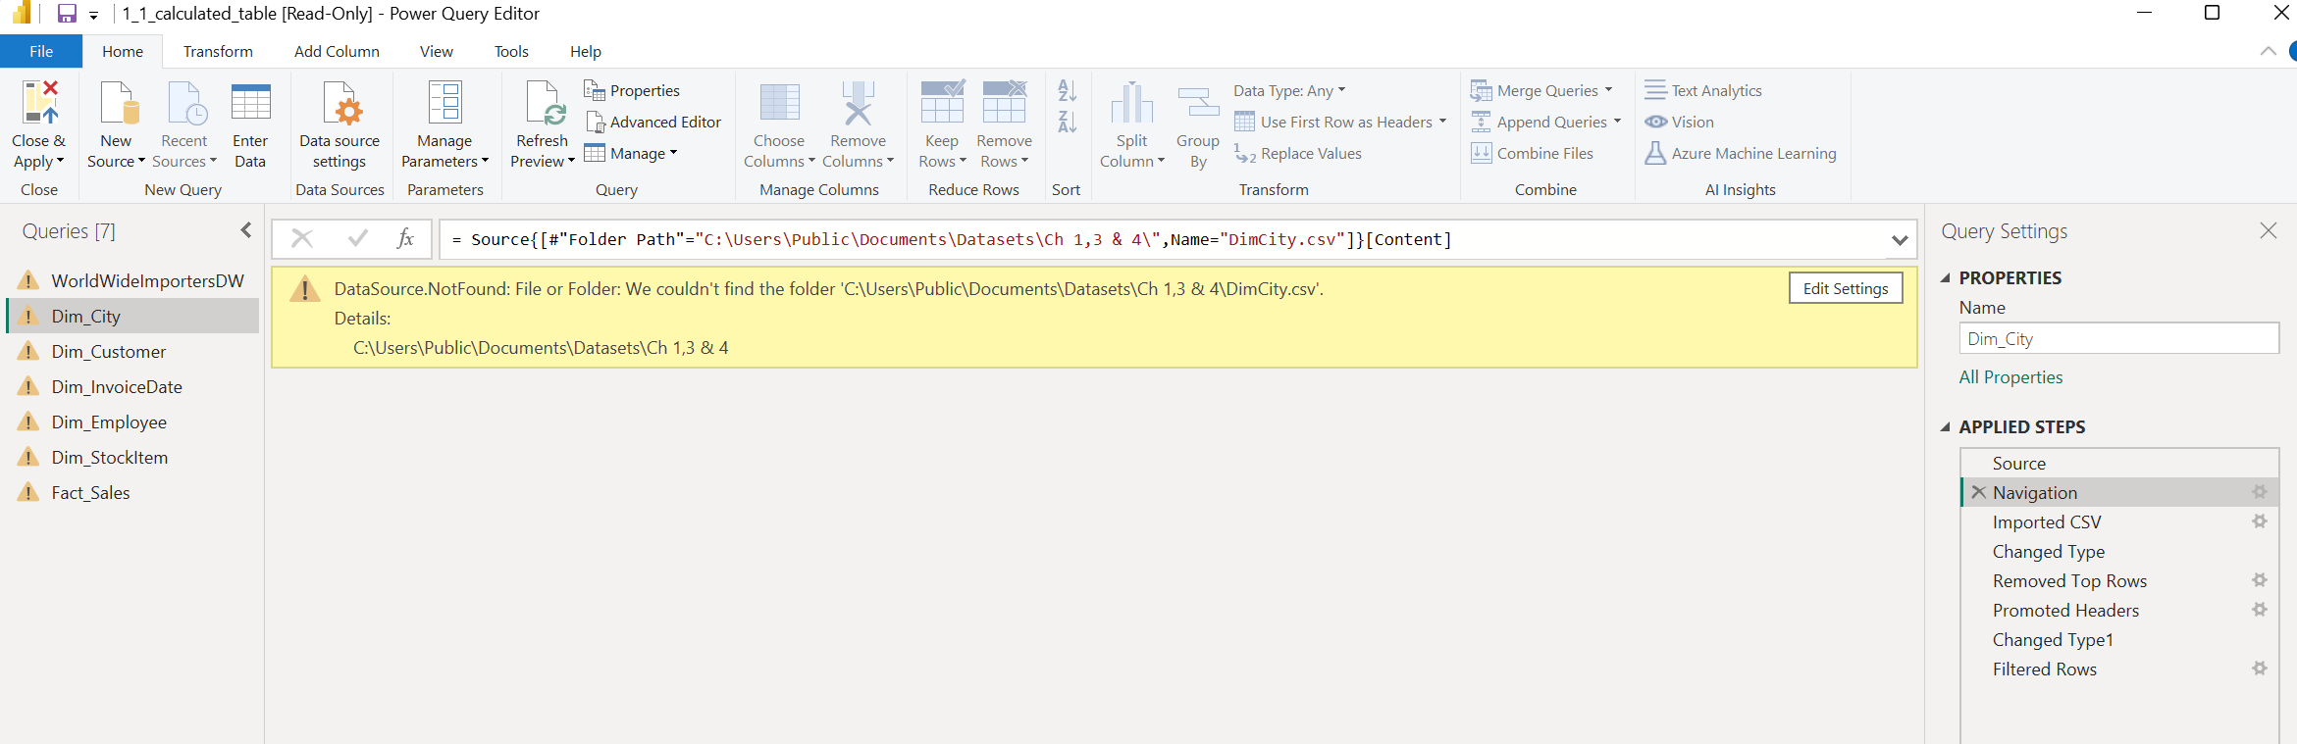Expand the Append Queries dropdown

pyautogui.click(x=1616, y=122)
